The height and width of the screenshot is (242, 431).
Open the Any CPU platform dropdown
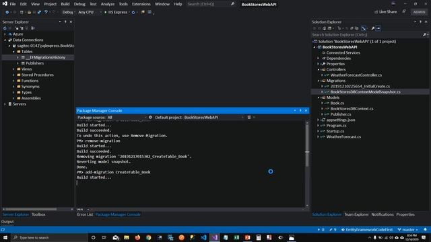(90, 12)
